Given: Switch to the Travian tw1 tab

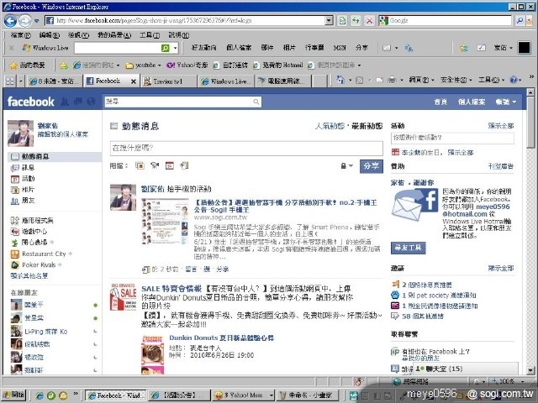Looking at the screenshot, I should 168,81.
